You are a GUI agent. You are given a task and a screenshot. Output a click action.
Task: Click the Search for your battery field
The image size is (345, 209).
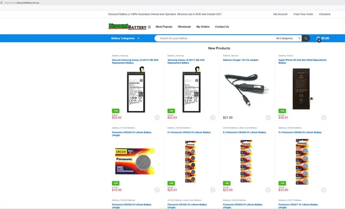(x=216, y=38)
